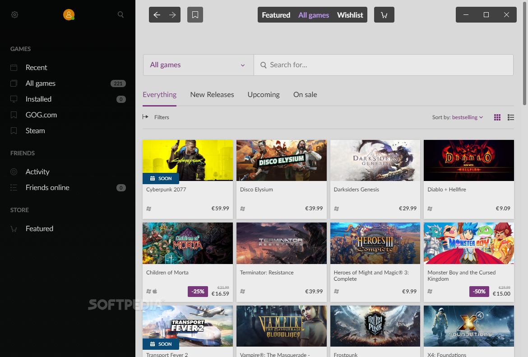
Task: Open the orange user profile avatar
Action: coord(69,14)
